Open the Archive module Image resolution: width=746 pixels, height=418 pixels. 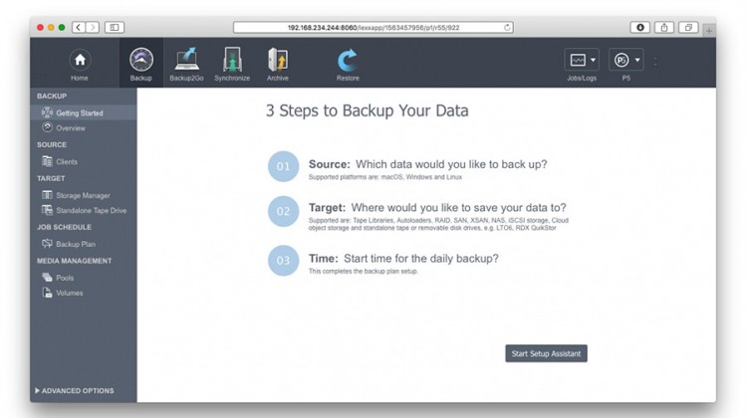(277, 65)
